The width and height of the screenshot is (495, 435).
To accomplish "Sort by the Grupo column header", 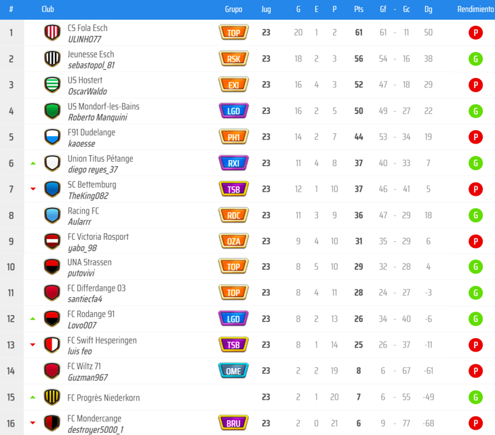I will pos(234,9).
